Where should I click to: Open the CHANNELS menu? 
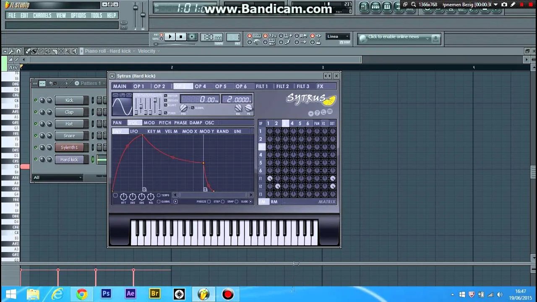click(42, 16)
